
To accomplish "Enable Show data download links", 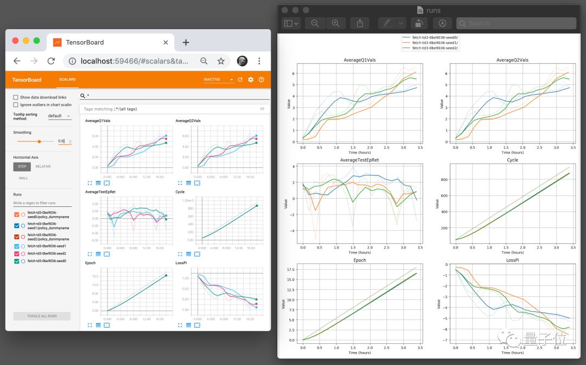I will 16,97.
